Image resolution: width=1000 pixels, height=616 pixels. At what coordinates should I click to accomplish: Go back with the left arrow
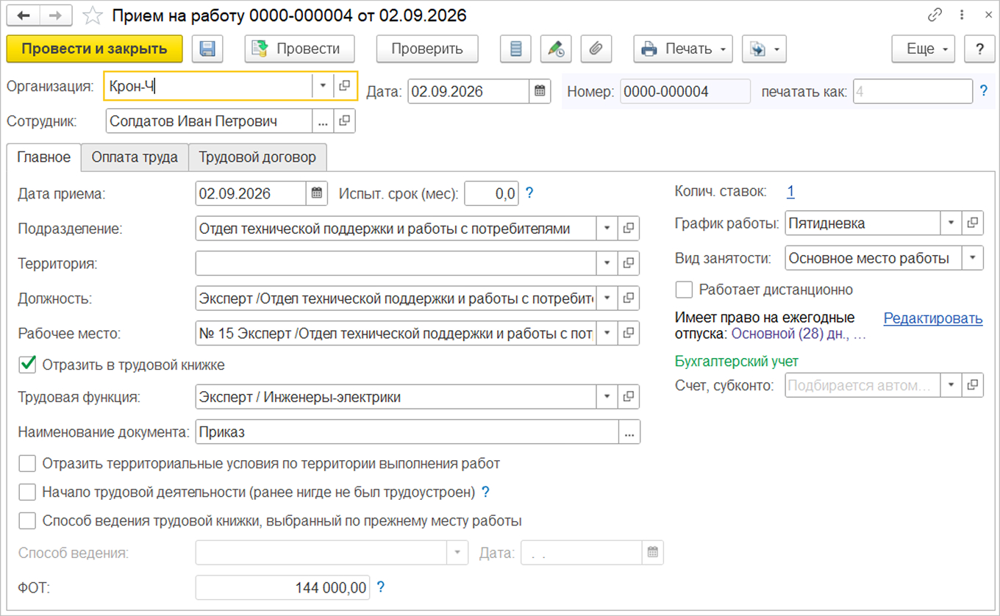23,15
